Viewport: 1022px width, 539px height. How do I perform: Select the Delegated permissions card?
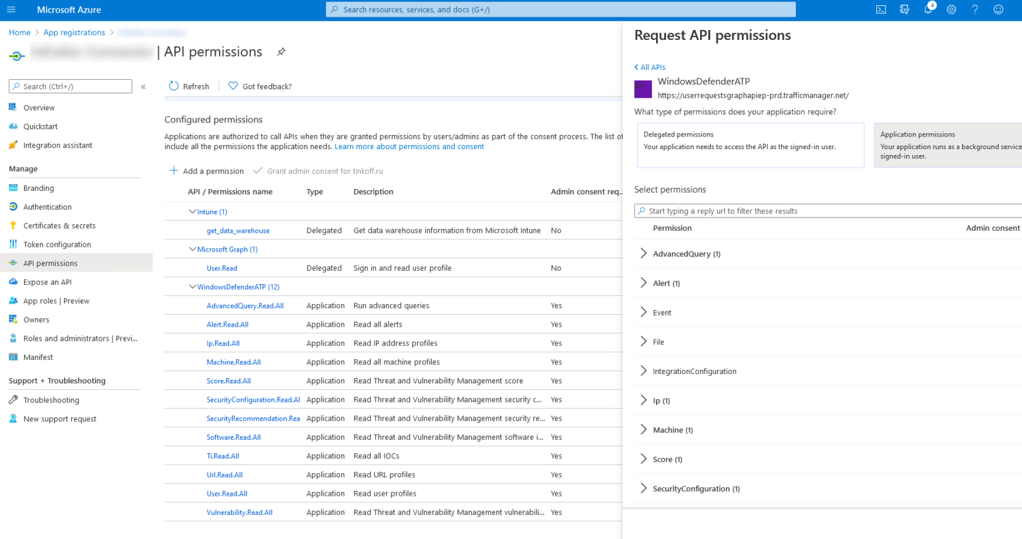point(751,145)
